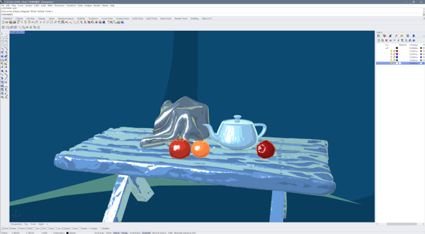425x234 pixels.
Task: Open the Perspective viewport title dropdown
Action: 23,32
